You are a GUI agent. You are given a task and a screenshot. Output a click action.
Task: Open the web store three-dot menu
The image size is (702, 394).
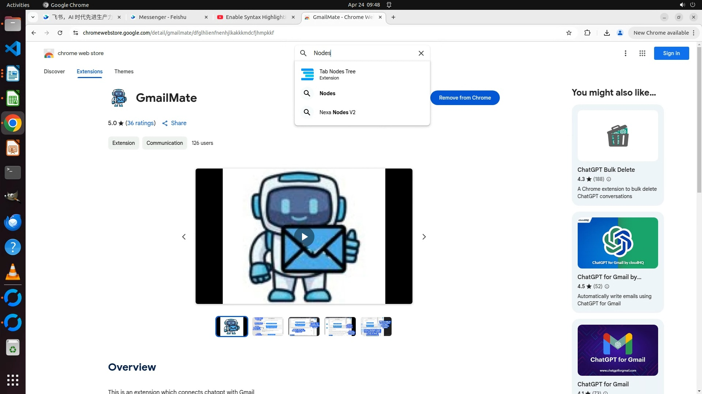point(626,53)
